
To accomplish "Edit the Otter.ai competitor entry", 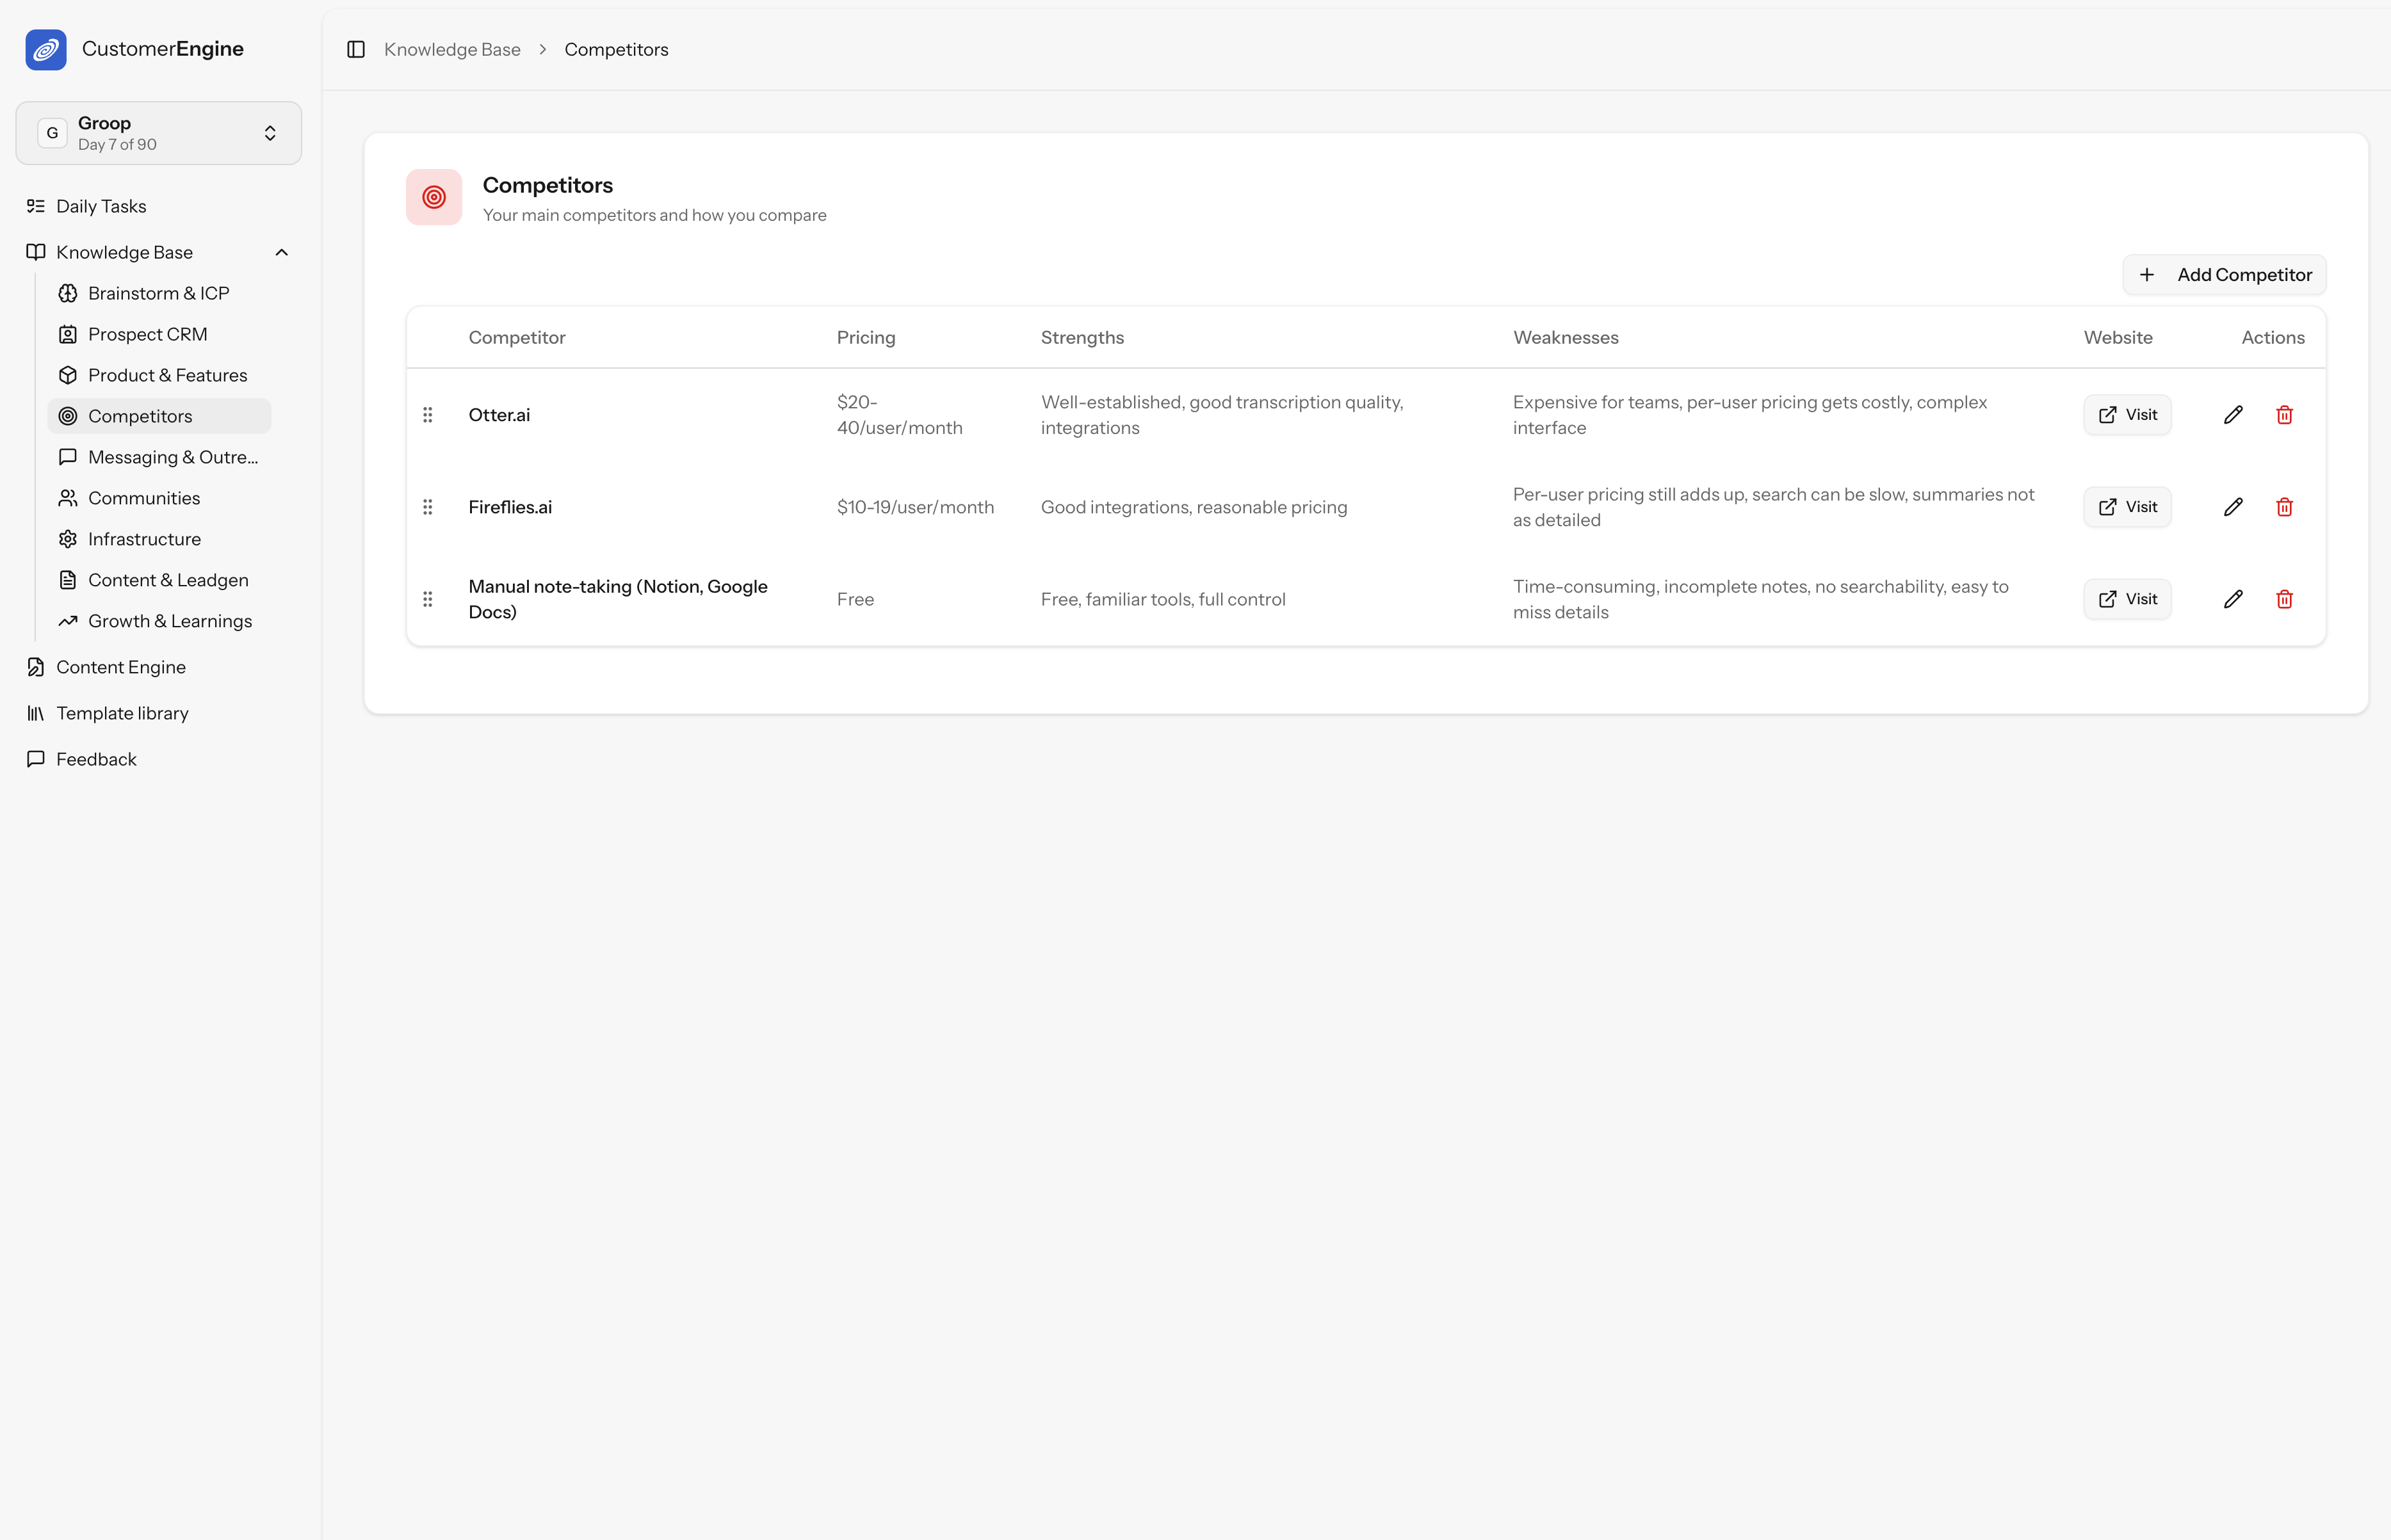I will 2233,415.
